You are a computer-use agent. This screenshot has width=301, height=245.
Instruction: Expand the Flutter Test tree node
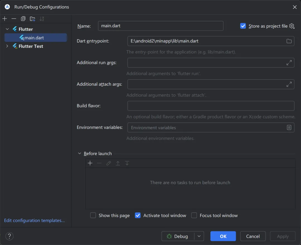point(7,46)
